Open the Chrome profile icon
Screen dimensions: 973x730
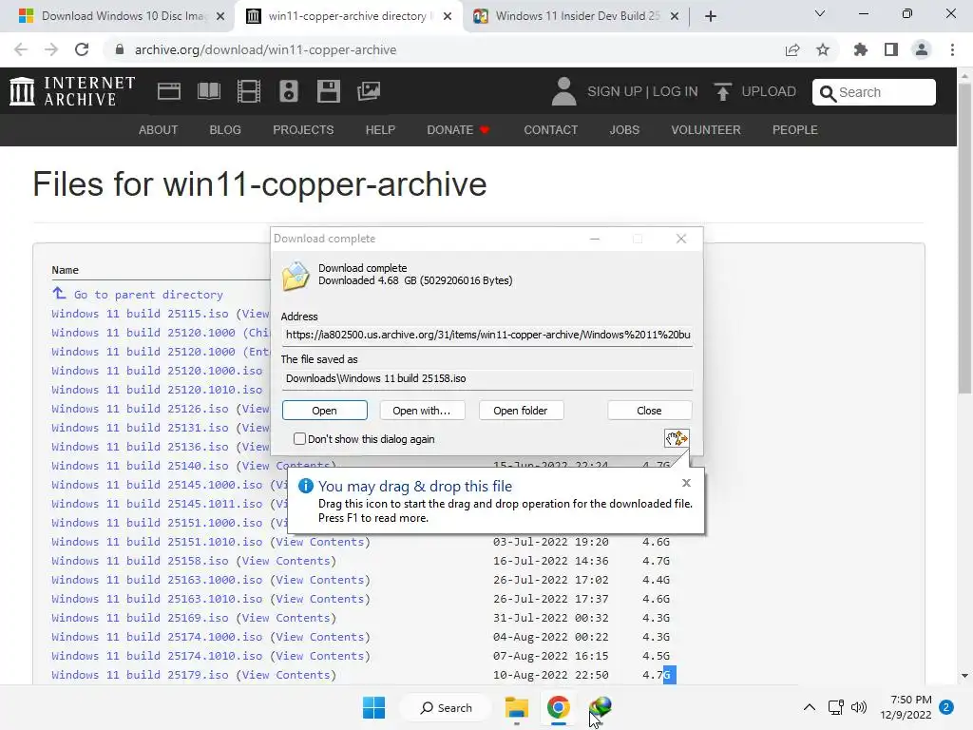(x=922, y=49)
